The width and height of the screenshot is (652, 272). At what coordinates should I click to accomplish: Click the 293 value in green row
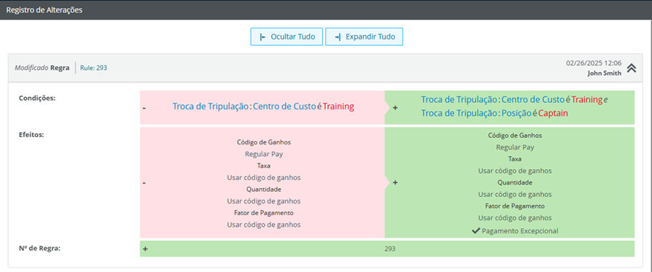tap(390, 249)
